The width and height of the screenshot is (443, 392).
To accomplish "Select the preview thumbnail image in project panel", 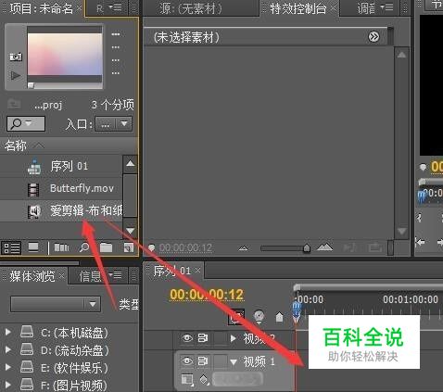I will click(65, 54).
